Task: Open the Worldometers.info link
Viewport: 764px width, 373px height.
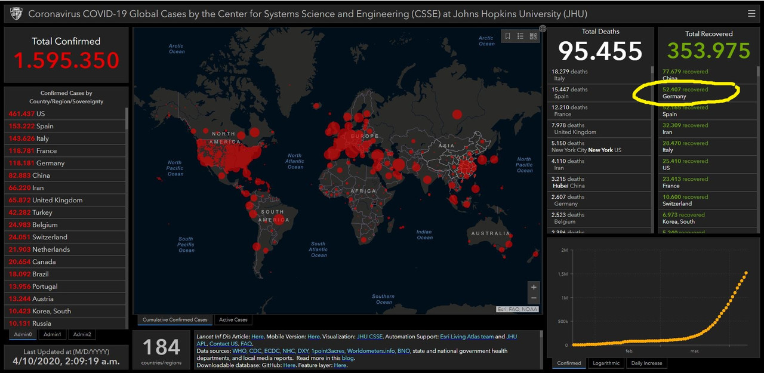Action: [x=371, y=351]
